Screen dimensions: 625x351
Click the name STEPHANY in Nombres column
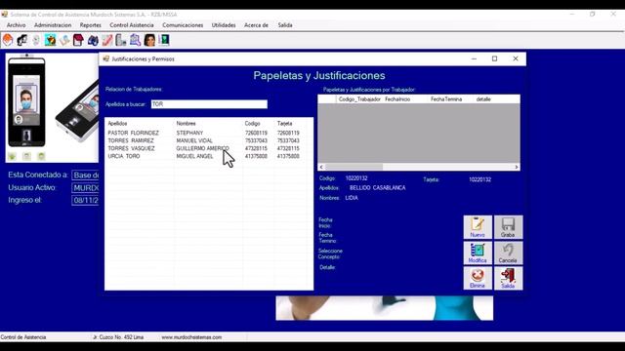pos(189,133)
